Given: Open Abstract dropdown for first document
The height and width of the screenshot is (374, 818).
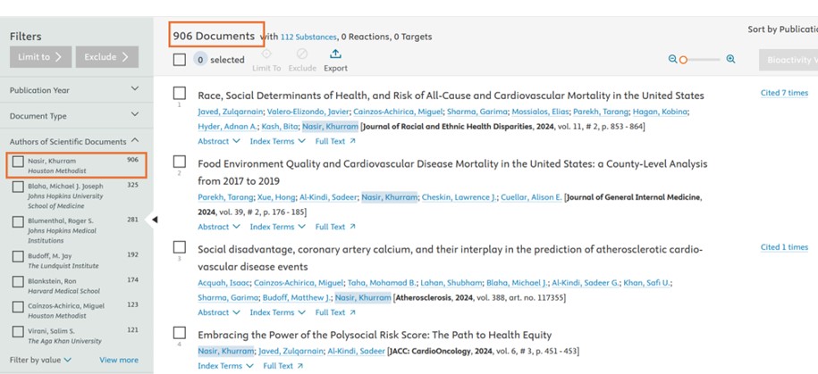Looking at the screenshot, I should click(x=218, y=141).
